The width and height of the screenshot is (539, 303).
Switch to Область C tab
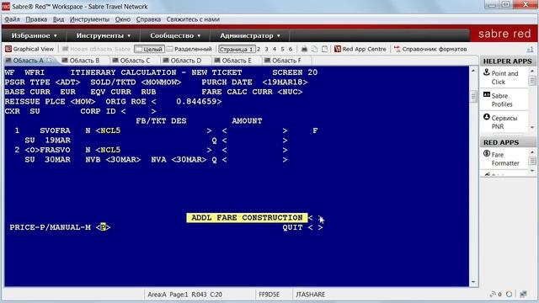[x=132, y=61]
